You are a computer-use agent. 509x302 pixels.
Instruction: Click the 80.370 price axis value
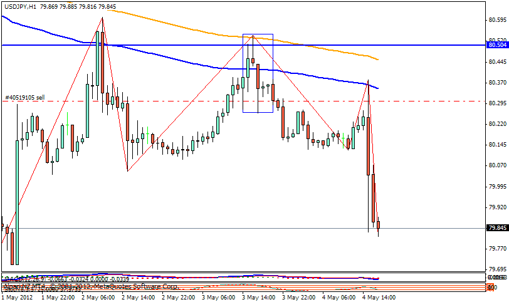[x=498, y=83]
